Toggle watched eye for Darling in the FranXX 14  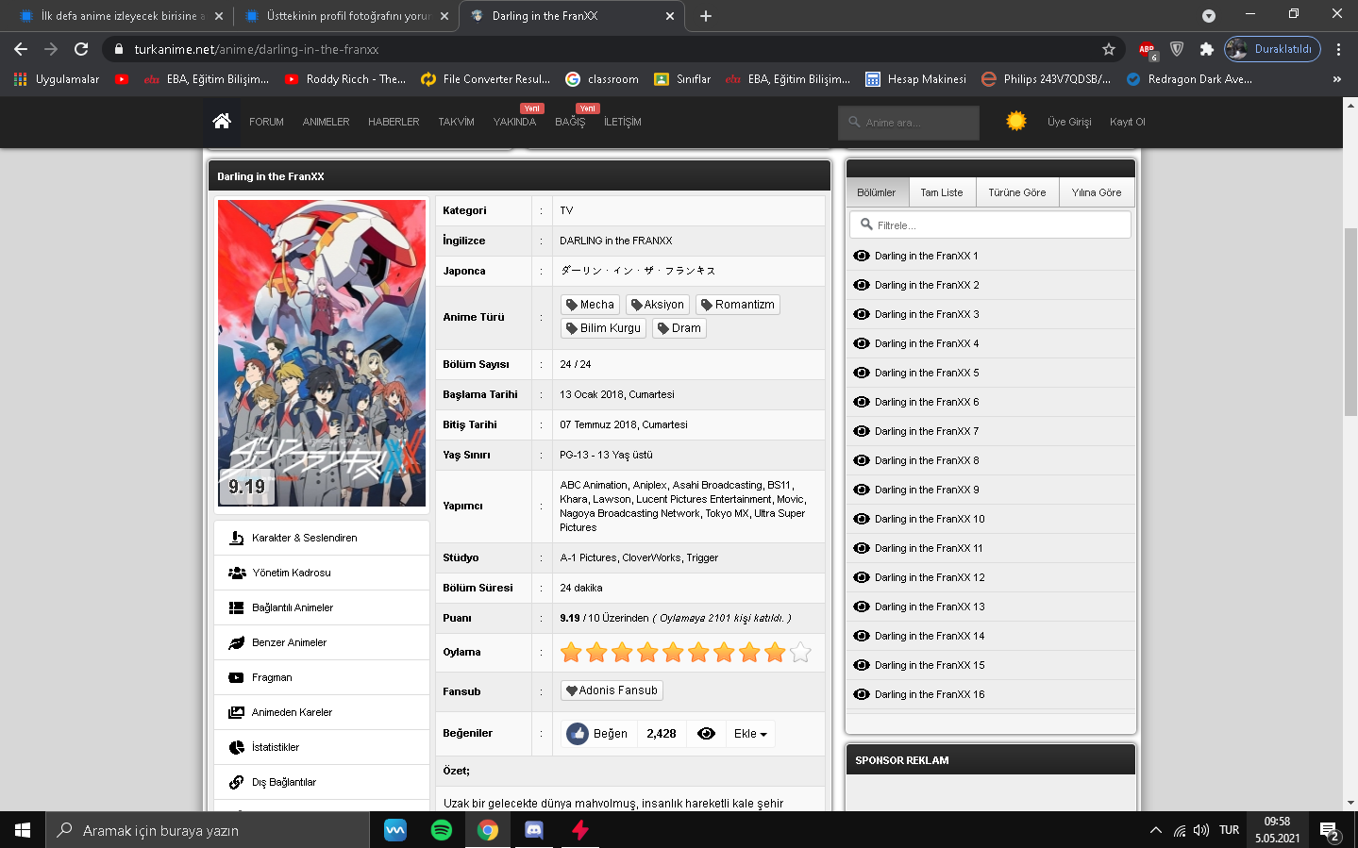click(x=862, y=636)
